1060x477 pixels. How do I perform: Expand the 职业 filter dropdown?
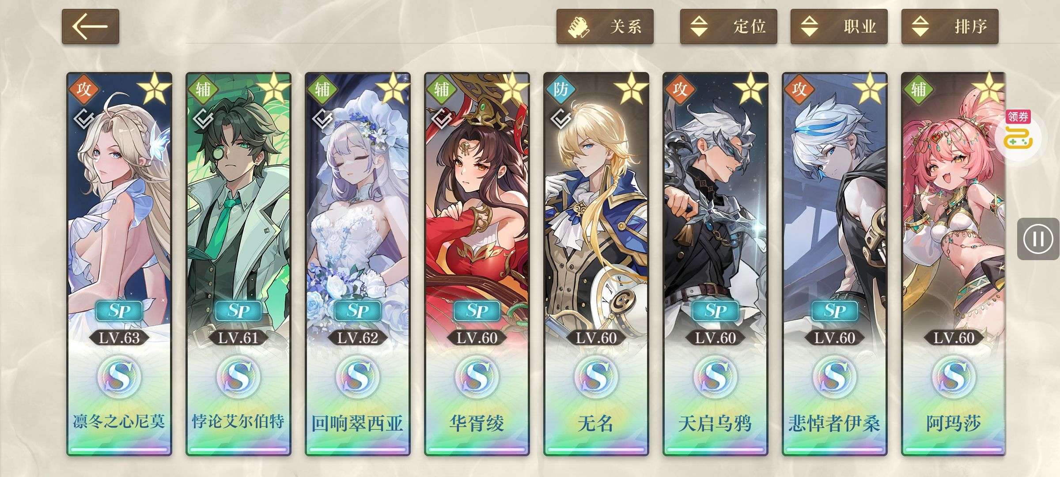[x=839, y=26]
